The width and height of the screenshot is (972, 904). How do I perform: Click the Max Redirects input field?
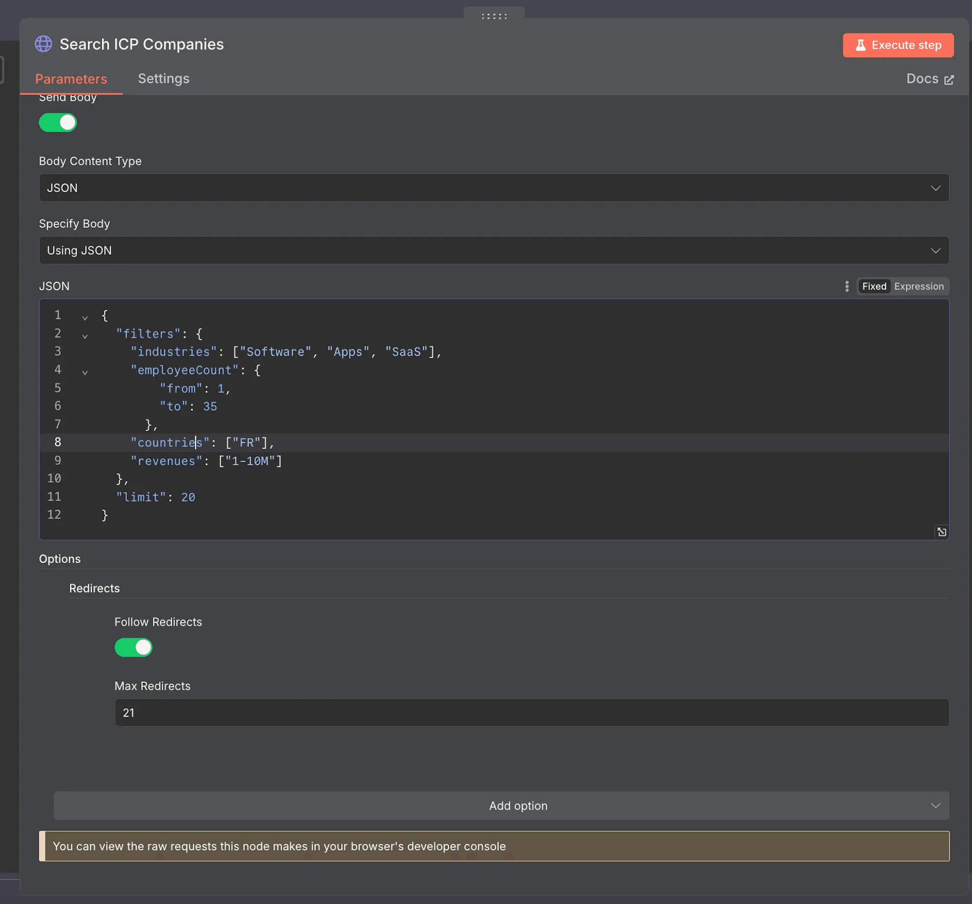(x=531, y=712)
